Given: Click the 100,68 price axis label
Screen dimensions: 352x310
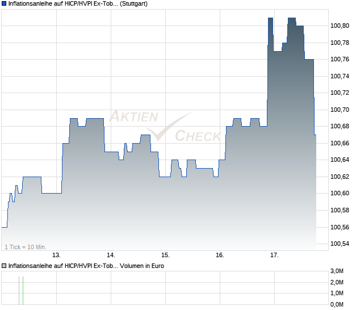Looking at the screenshot, I should [x=340, y=126].
